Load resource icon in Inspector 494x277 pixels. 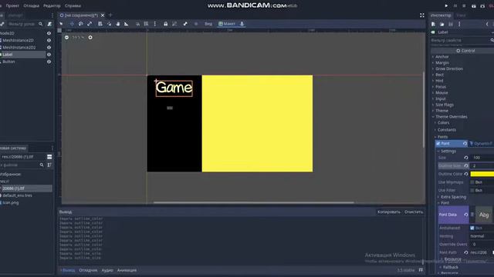[442, 24]
